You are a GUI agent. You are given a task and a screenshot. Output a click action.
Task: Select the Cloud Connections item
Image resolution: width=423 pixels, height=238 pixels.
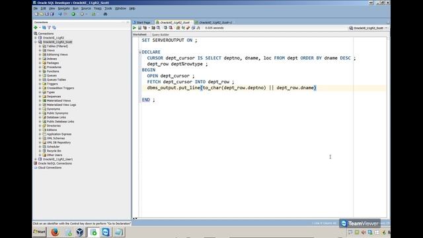pos(50,167)
